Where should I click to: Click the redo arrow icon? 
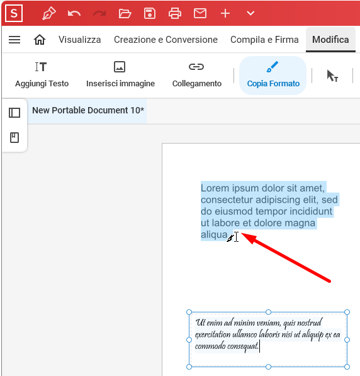pos(99,13)
